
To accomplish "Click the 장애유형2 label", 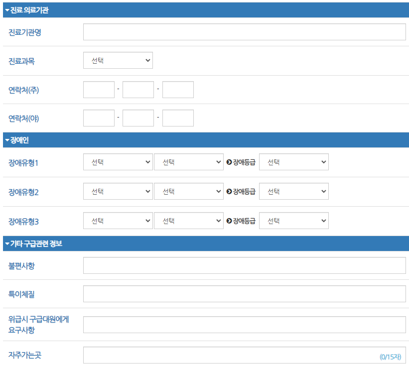I will pos(23,192).
